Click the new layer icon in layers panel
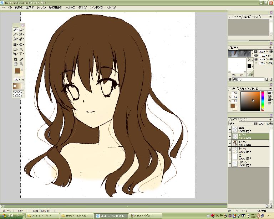Screen dimensions: 274x219 [267, 206]
